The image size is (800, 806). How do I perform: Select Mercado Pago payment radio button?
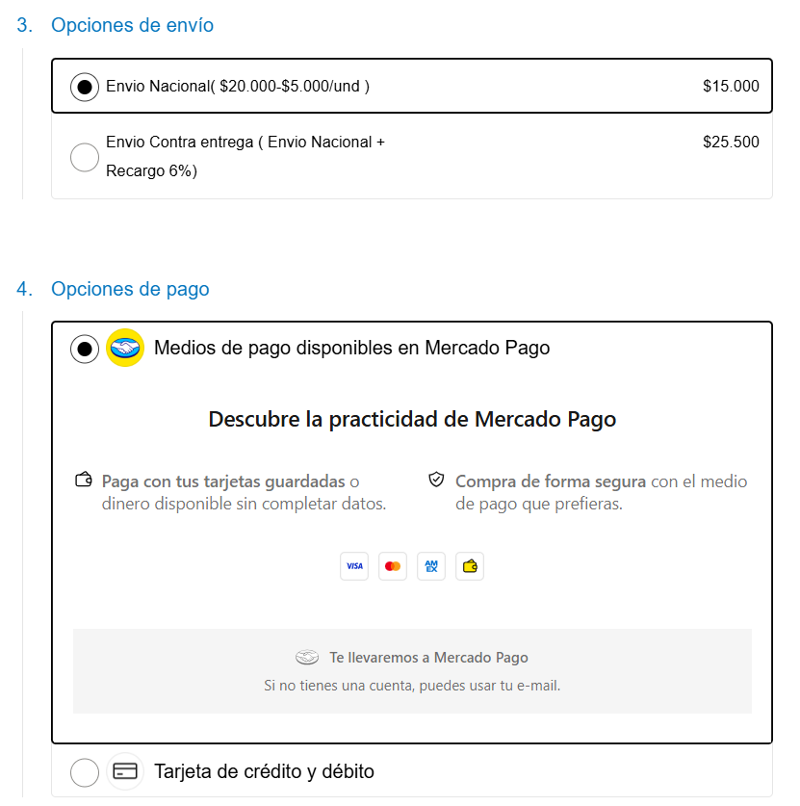[x=85, y=349]
